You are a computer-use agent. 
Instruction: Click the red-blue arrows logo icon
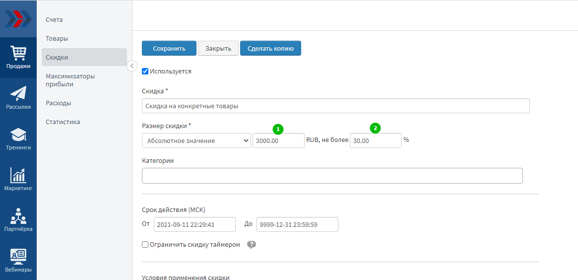(18, 18)
